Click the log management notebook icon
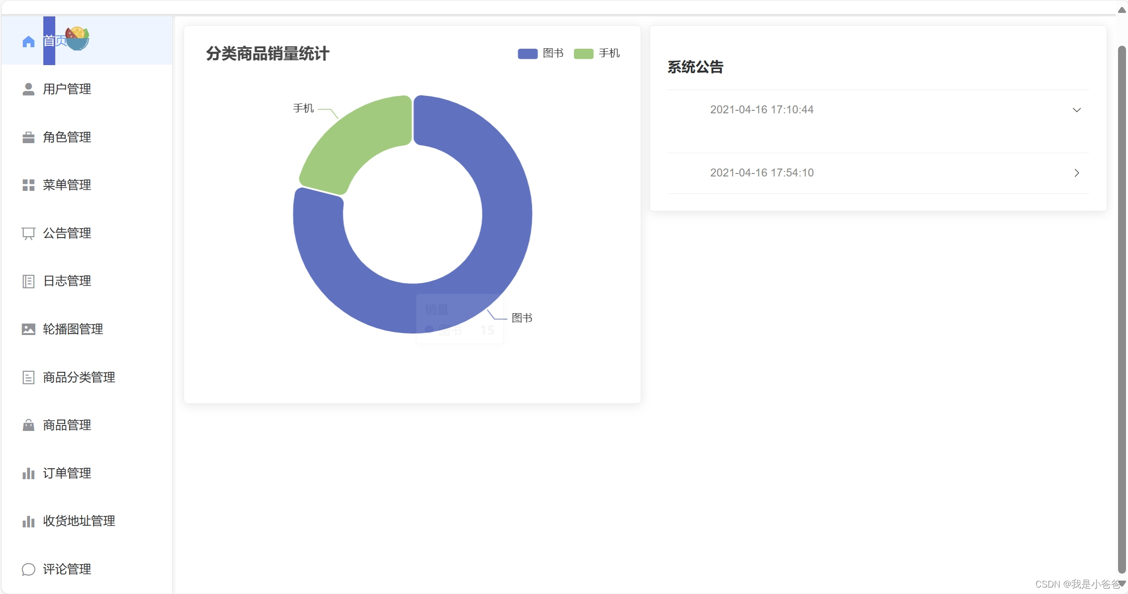1128x594 pixels. coord(28,281)
